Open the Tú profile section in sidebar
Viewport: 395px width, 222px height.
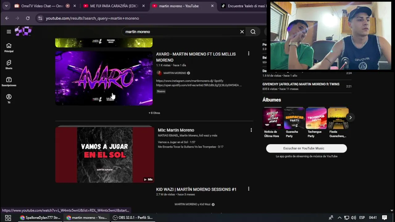(x=9, y=99)
